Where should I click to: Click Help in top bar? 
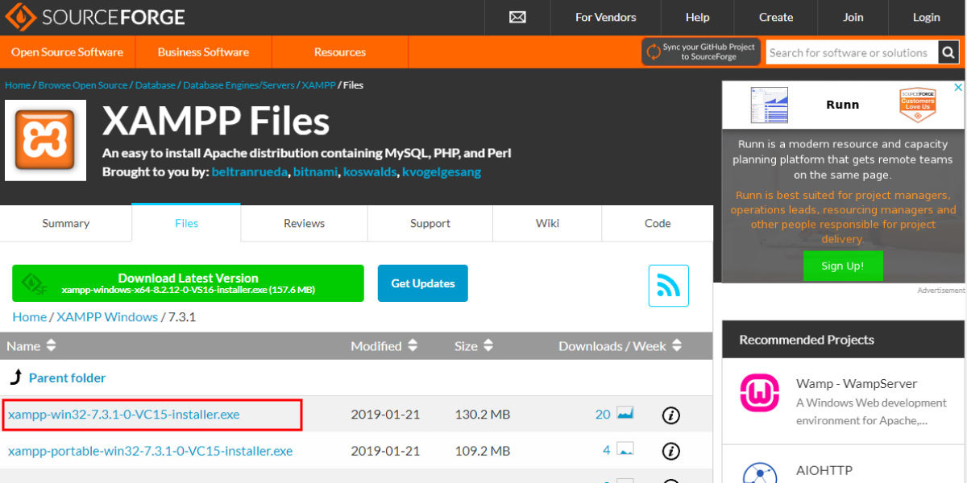[697, 17]
